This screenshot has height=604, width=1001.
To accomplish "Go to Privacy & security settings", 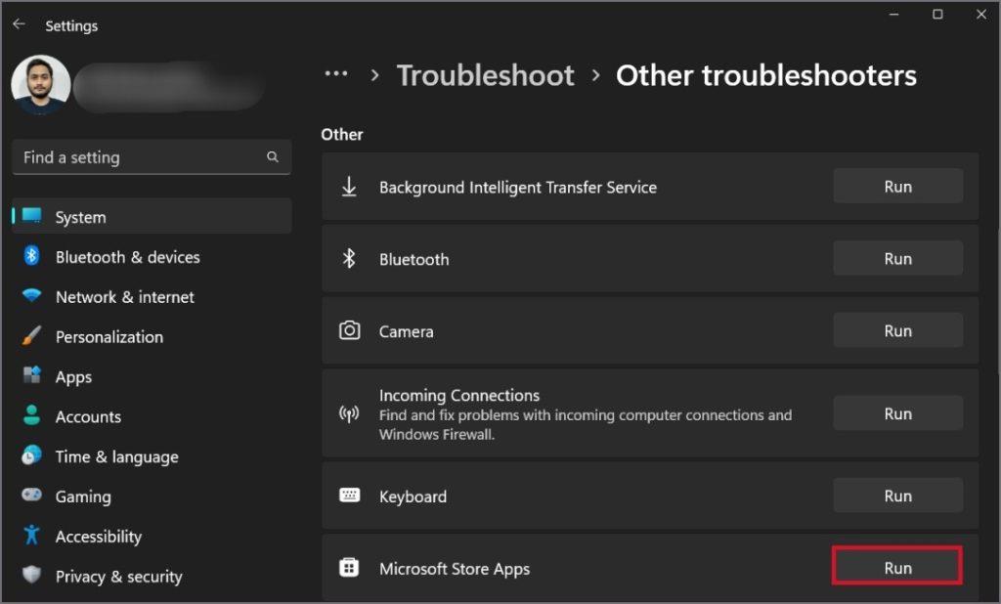I will coord(152,576).
